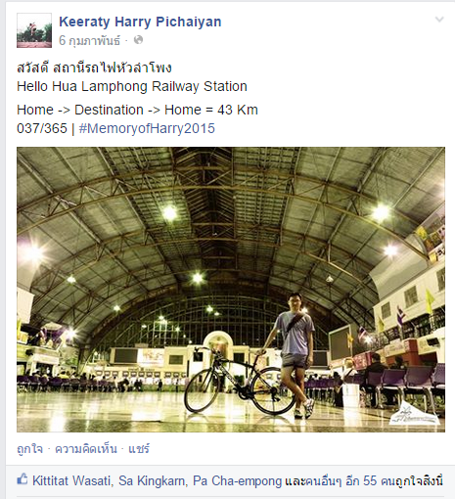Click ความคิดเห็น to comment

click(x=86, y=449)
